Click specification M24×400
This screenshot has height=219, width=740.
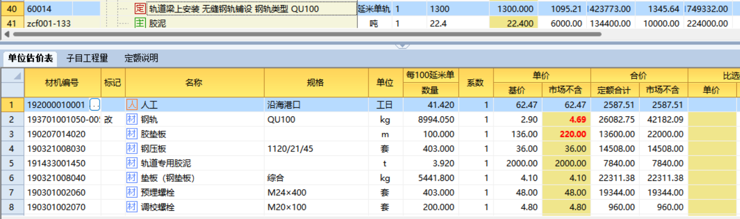[316, 192]
